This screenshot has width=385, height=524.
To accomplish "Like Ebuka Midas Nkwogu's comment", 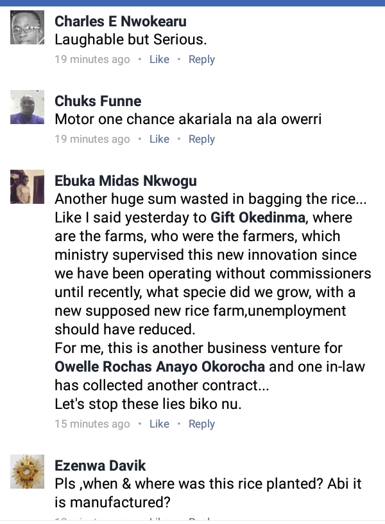I will pos(159,424).
